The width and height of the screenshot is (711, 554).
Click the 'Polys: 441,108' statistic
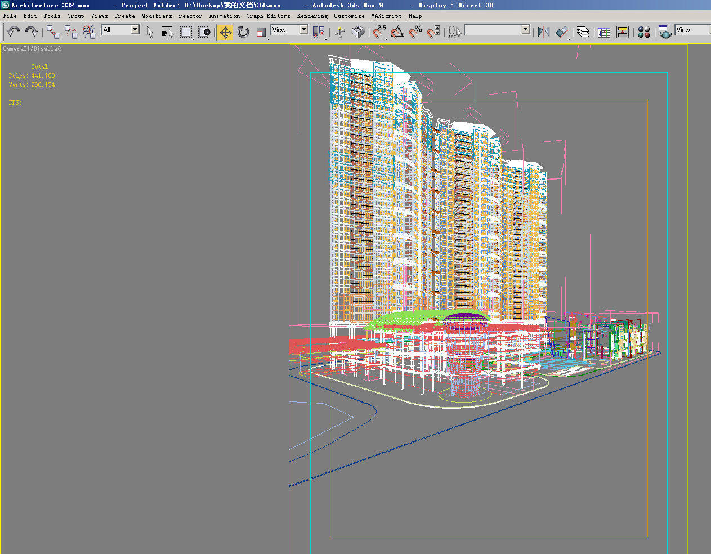(32, 75)
